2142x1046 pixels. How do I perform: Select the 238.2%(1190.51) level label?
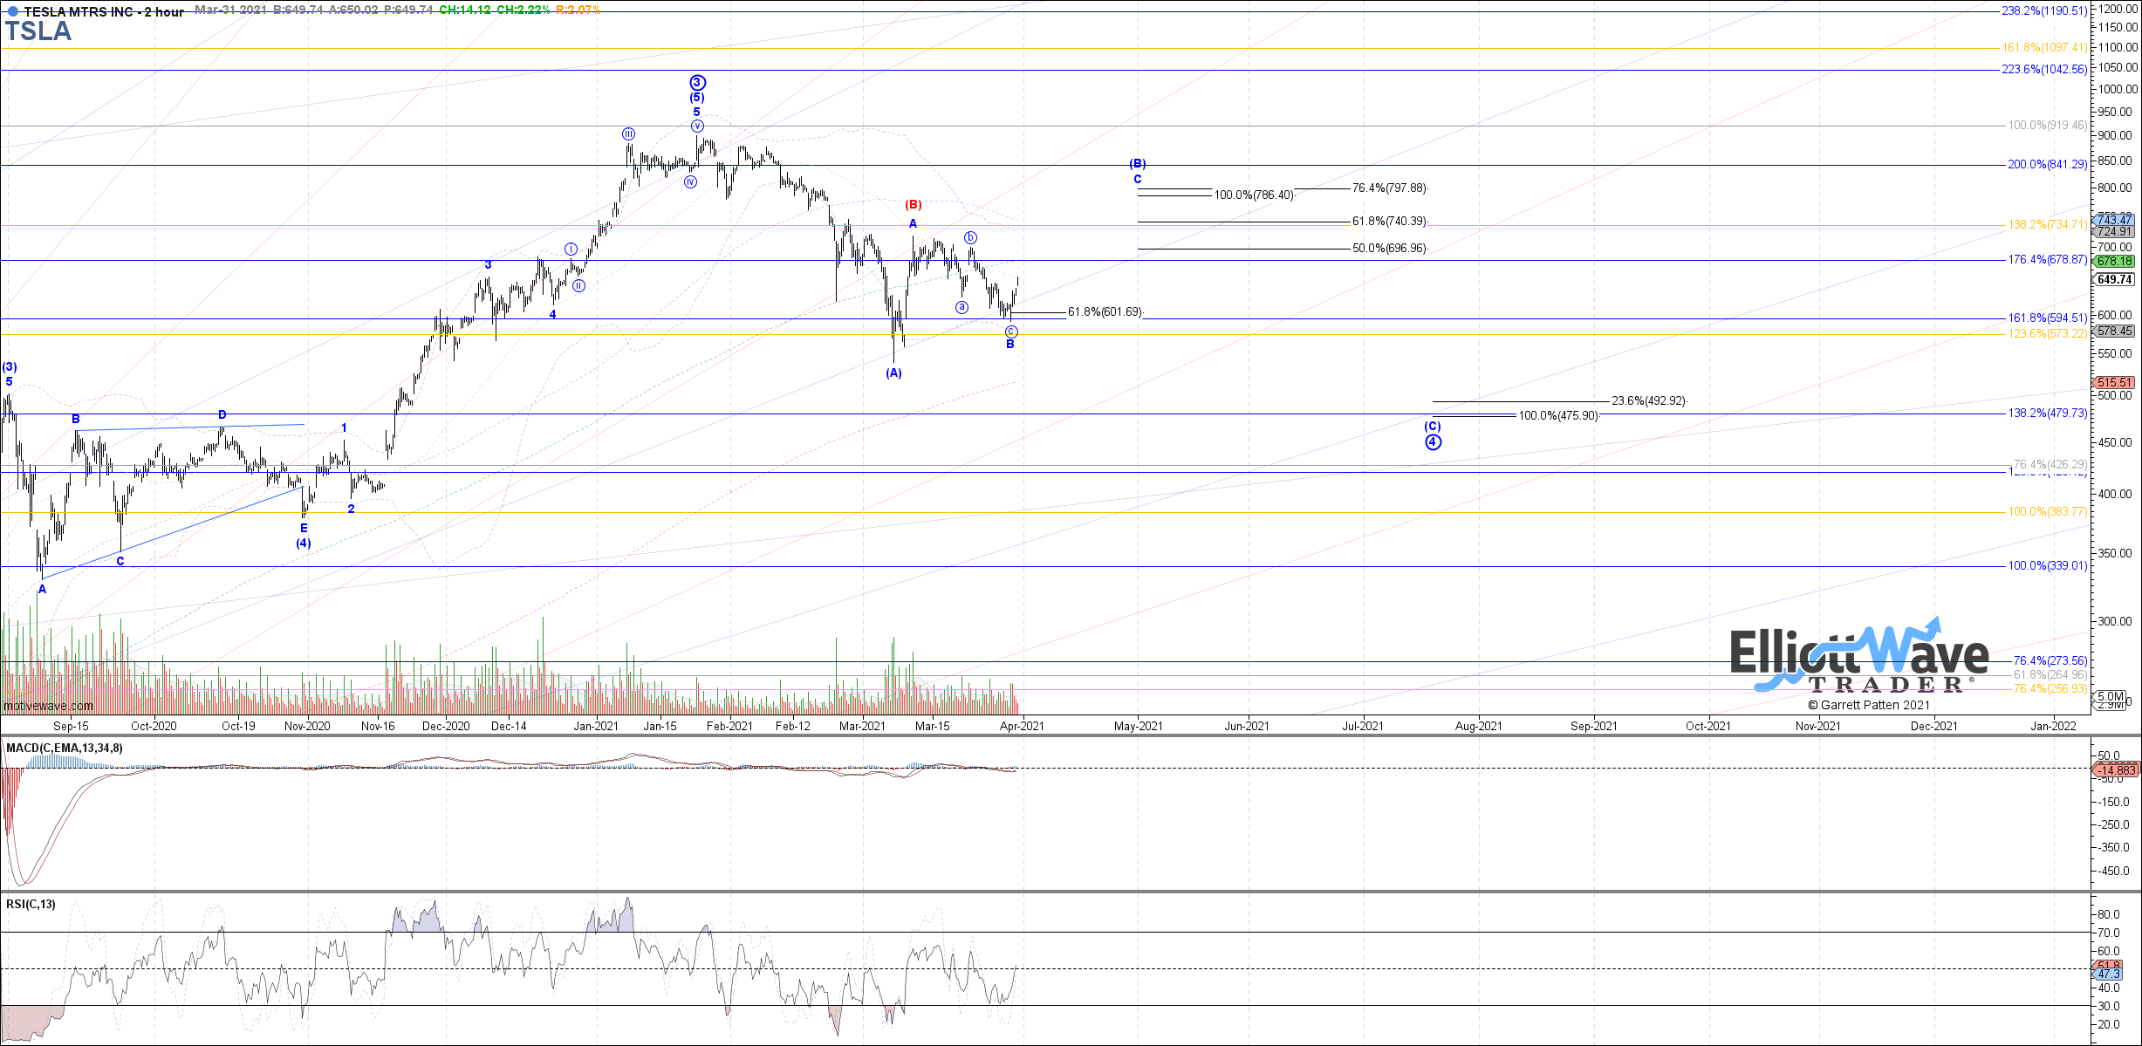pyautogui.click(x=2044, y=11)
